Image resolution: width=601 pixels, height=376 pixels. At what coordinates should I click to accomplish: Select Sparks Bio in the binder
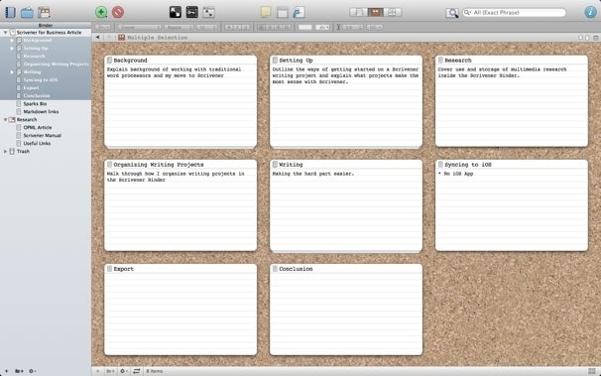point(35,104)
